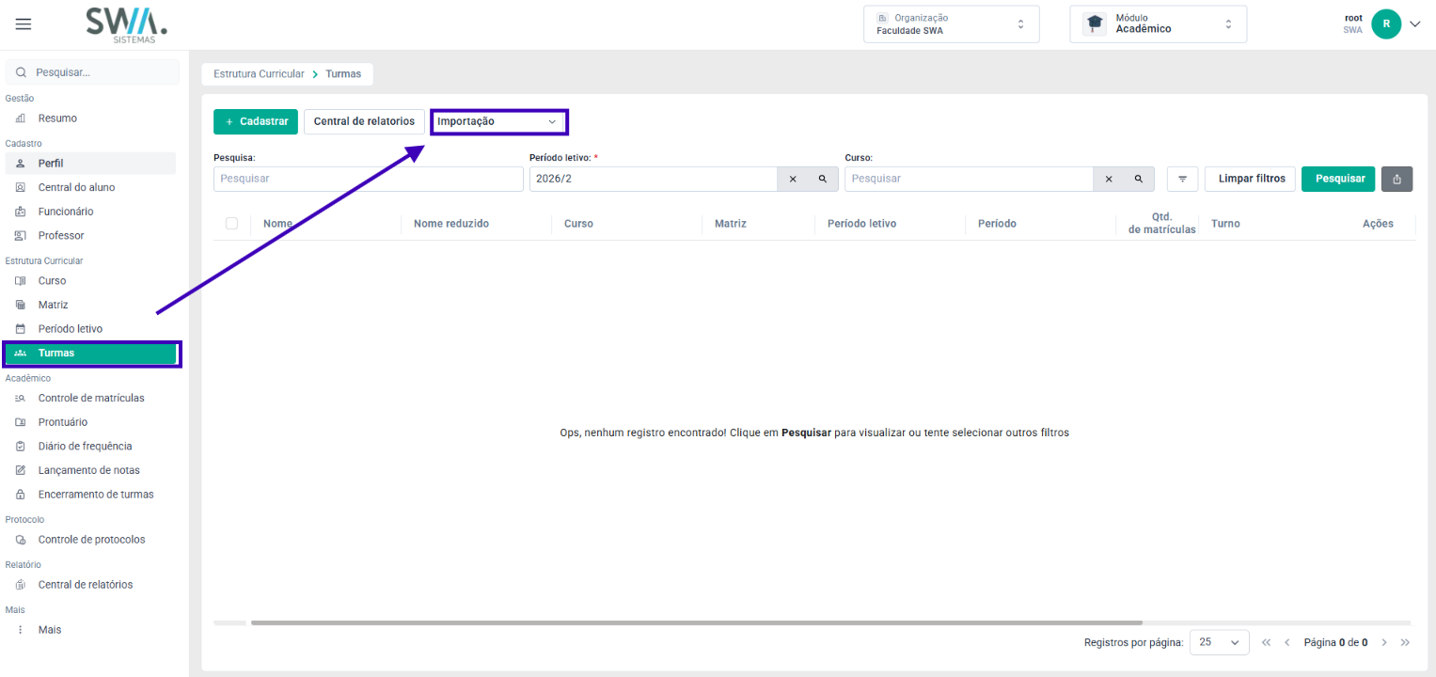Jump to the last results page
1436x677 pixels.
pyautogui.click(x=1405, y=642)
